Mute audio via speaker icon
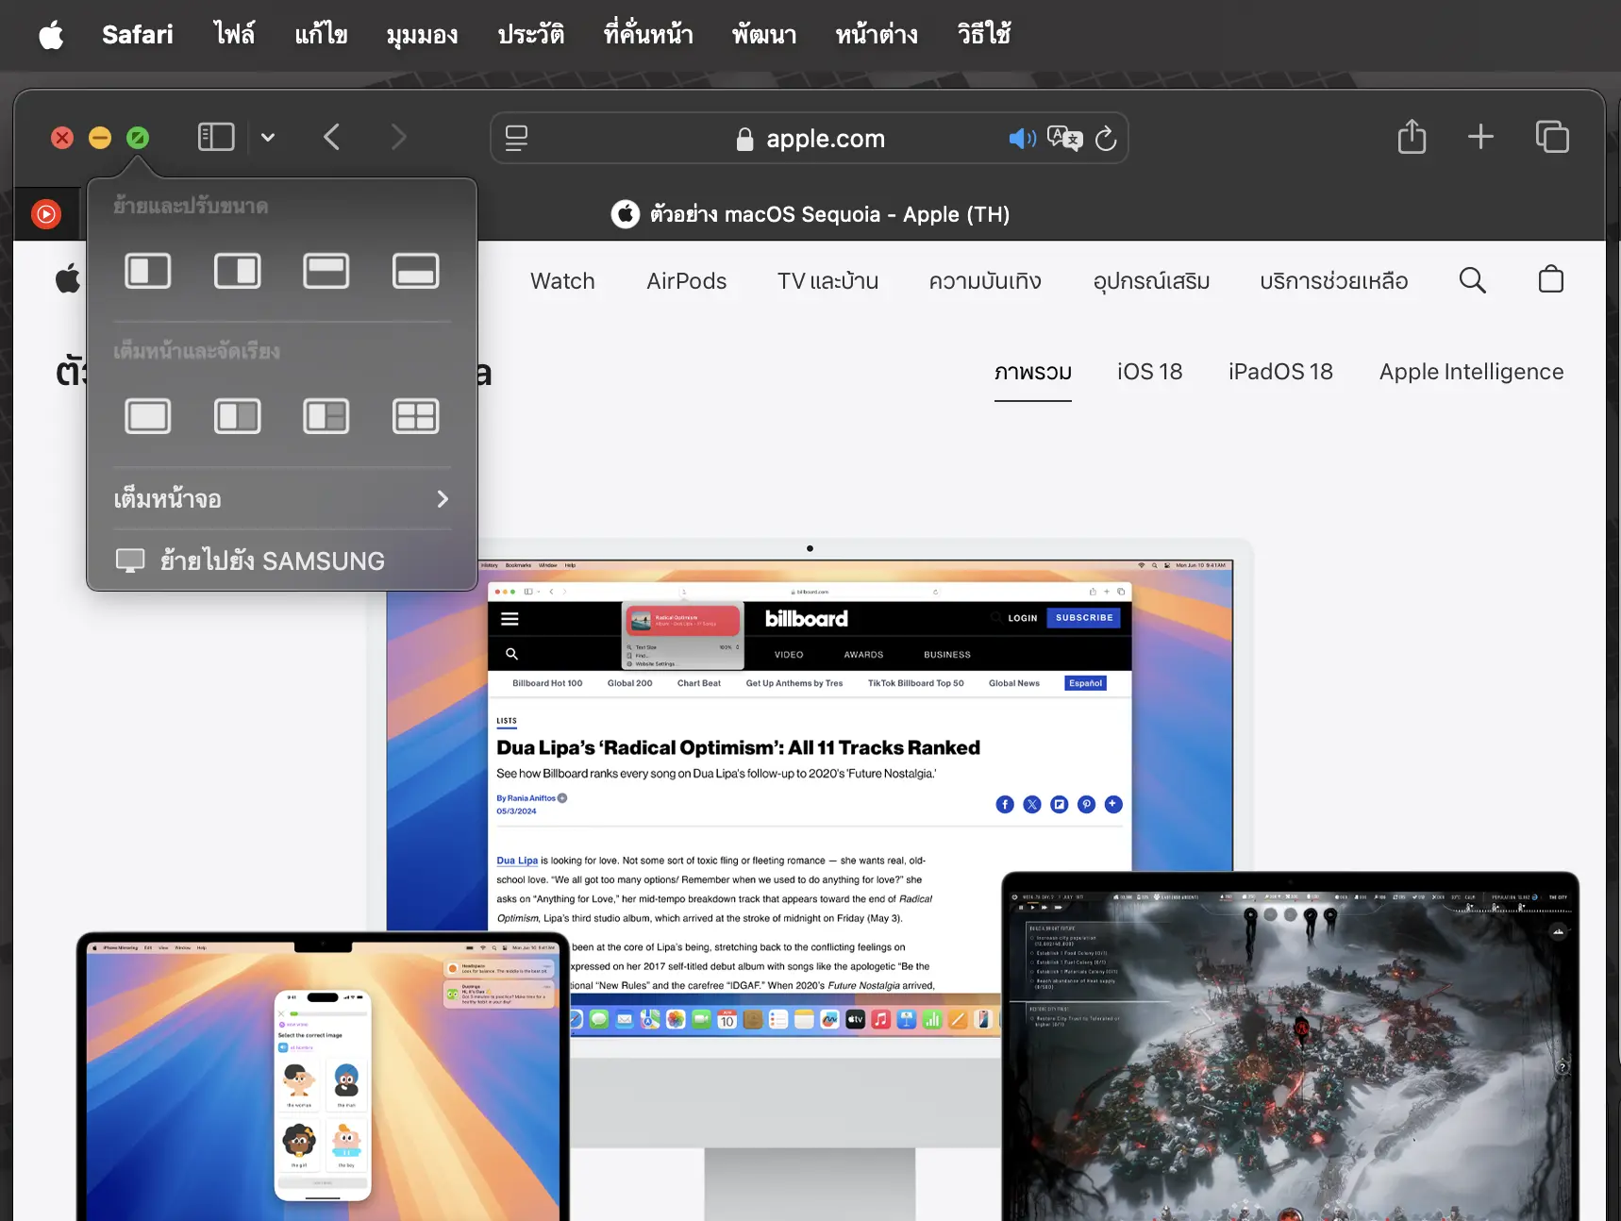The width and height of the screenshot is (1621, 1221). coord(1022,139)
